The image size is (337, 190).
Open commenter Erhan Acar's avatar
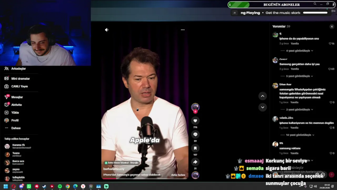pyautogui.click(x=275, y=85)
